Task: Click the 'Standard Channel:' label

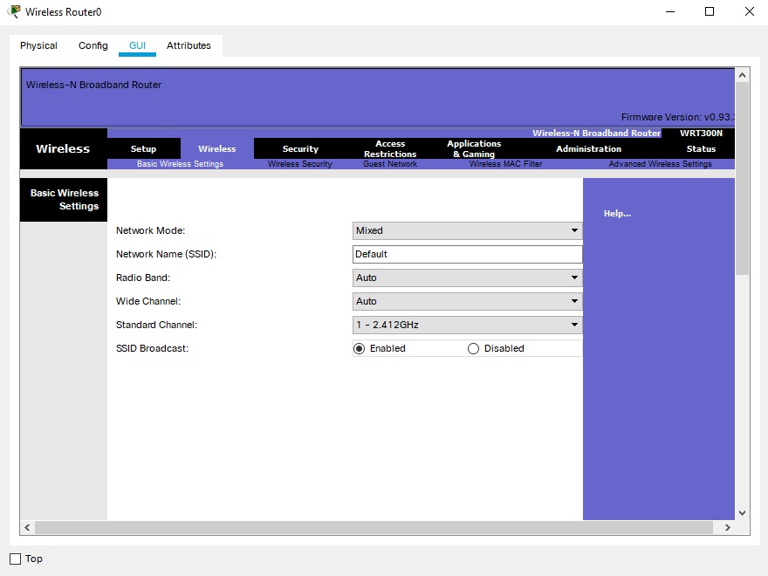Action: pos(156,325)
